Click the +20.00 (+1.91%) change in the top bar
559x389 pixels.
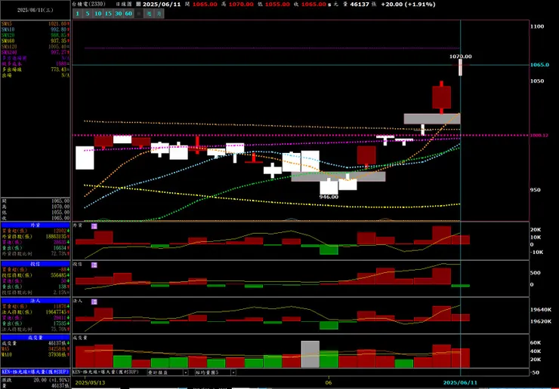[408, 5]
